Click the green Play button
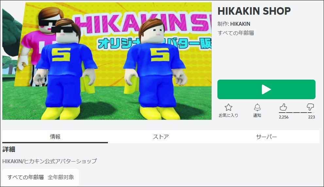Image resolution: width=324 pixels, height=187 pixels. point(266,89)
